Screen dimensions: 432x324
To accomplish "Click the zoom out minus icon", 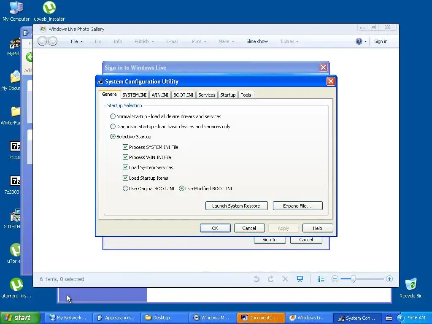I will pyautogui.click(x=335, y=279).
